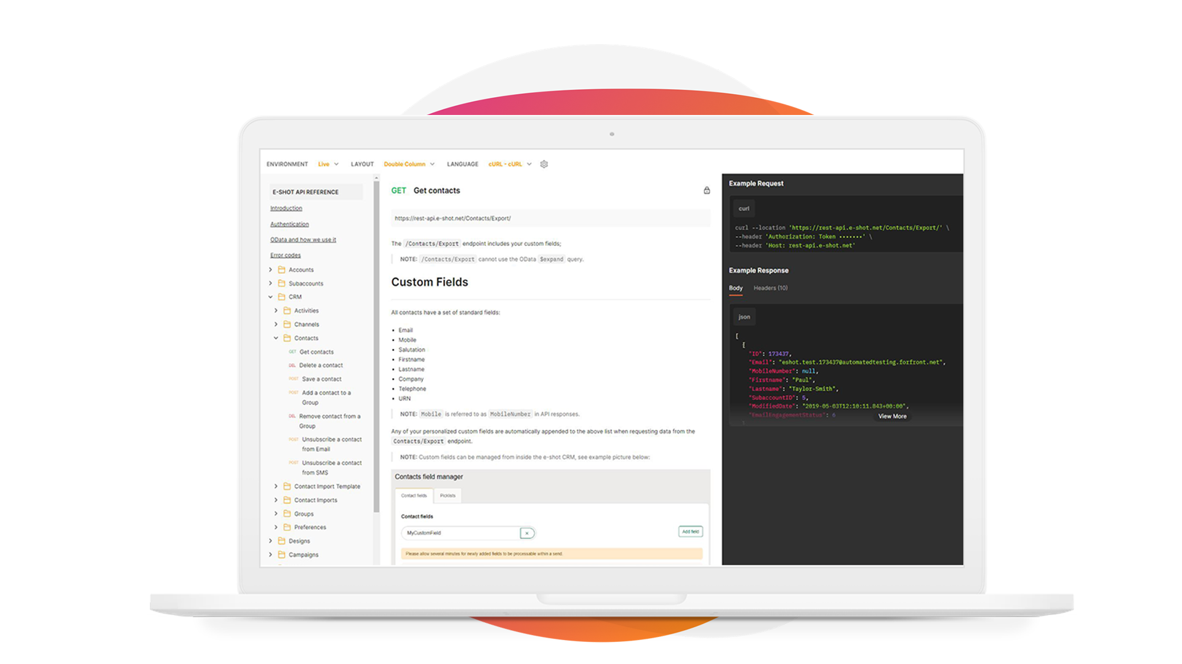
Task: Click the json label in Example Response
Action: 744,317
